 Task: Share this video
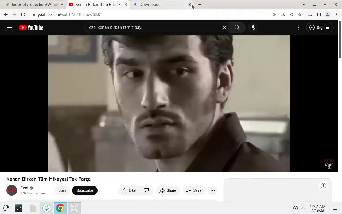[168, 190]
